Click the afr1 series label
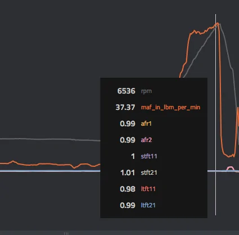Screen dimensions: 239x235 tap(146, 123)
